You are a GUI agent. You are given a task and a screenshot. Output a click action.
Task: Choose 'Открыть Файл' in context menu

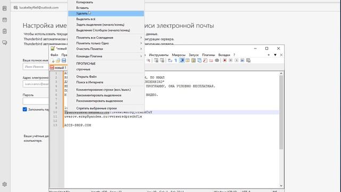pos(106,77)
